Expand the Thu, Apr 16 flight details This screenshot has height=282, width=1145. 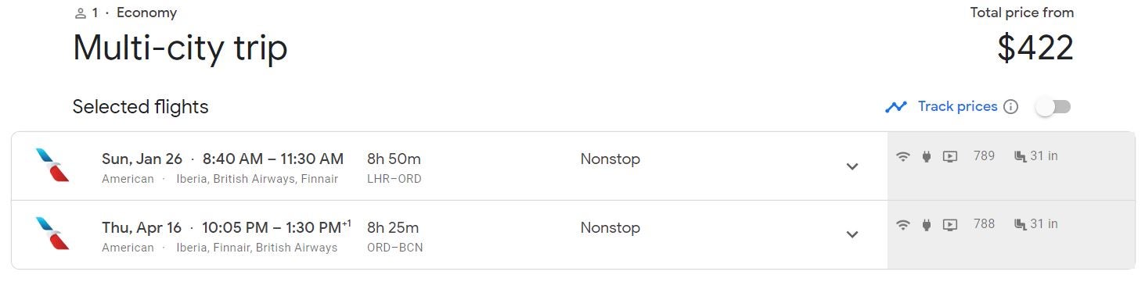click(x=852, y=234)
